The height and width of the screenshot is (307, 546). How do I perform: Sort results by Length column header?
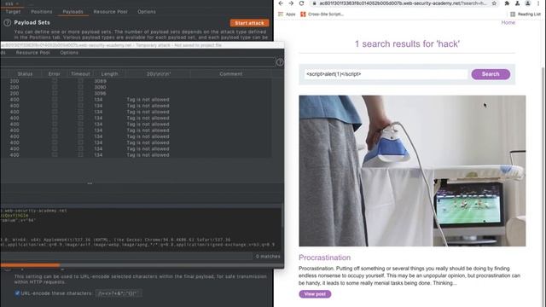point(109,74)
